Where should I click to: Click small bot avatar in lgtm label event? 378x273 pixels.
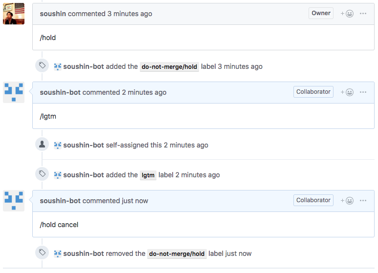[57, 175]
